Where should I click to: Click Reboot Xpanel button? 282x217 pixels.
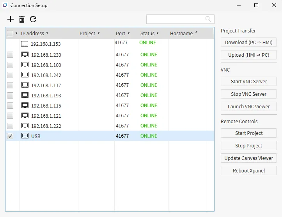pos(249,170)
